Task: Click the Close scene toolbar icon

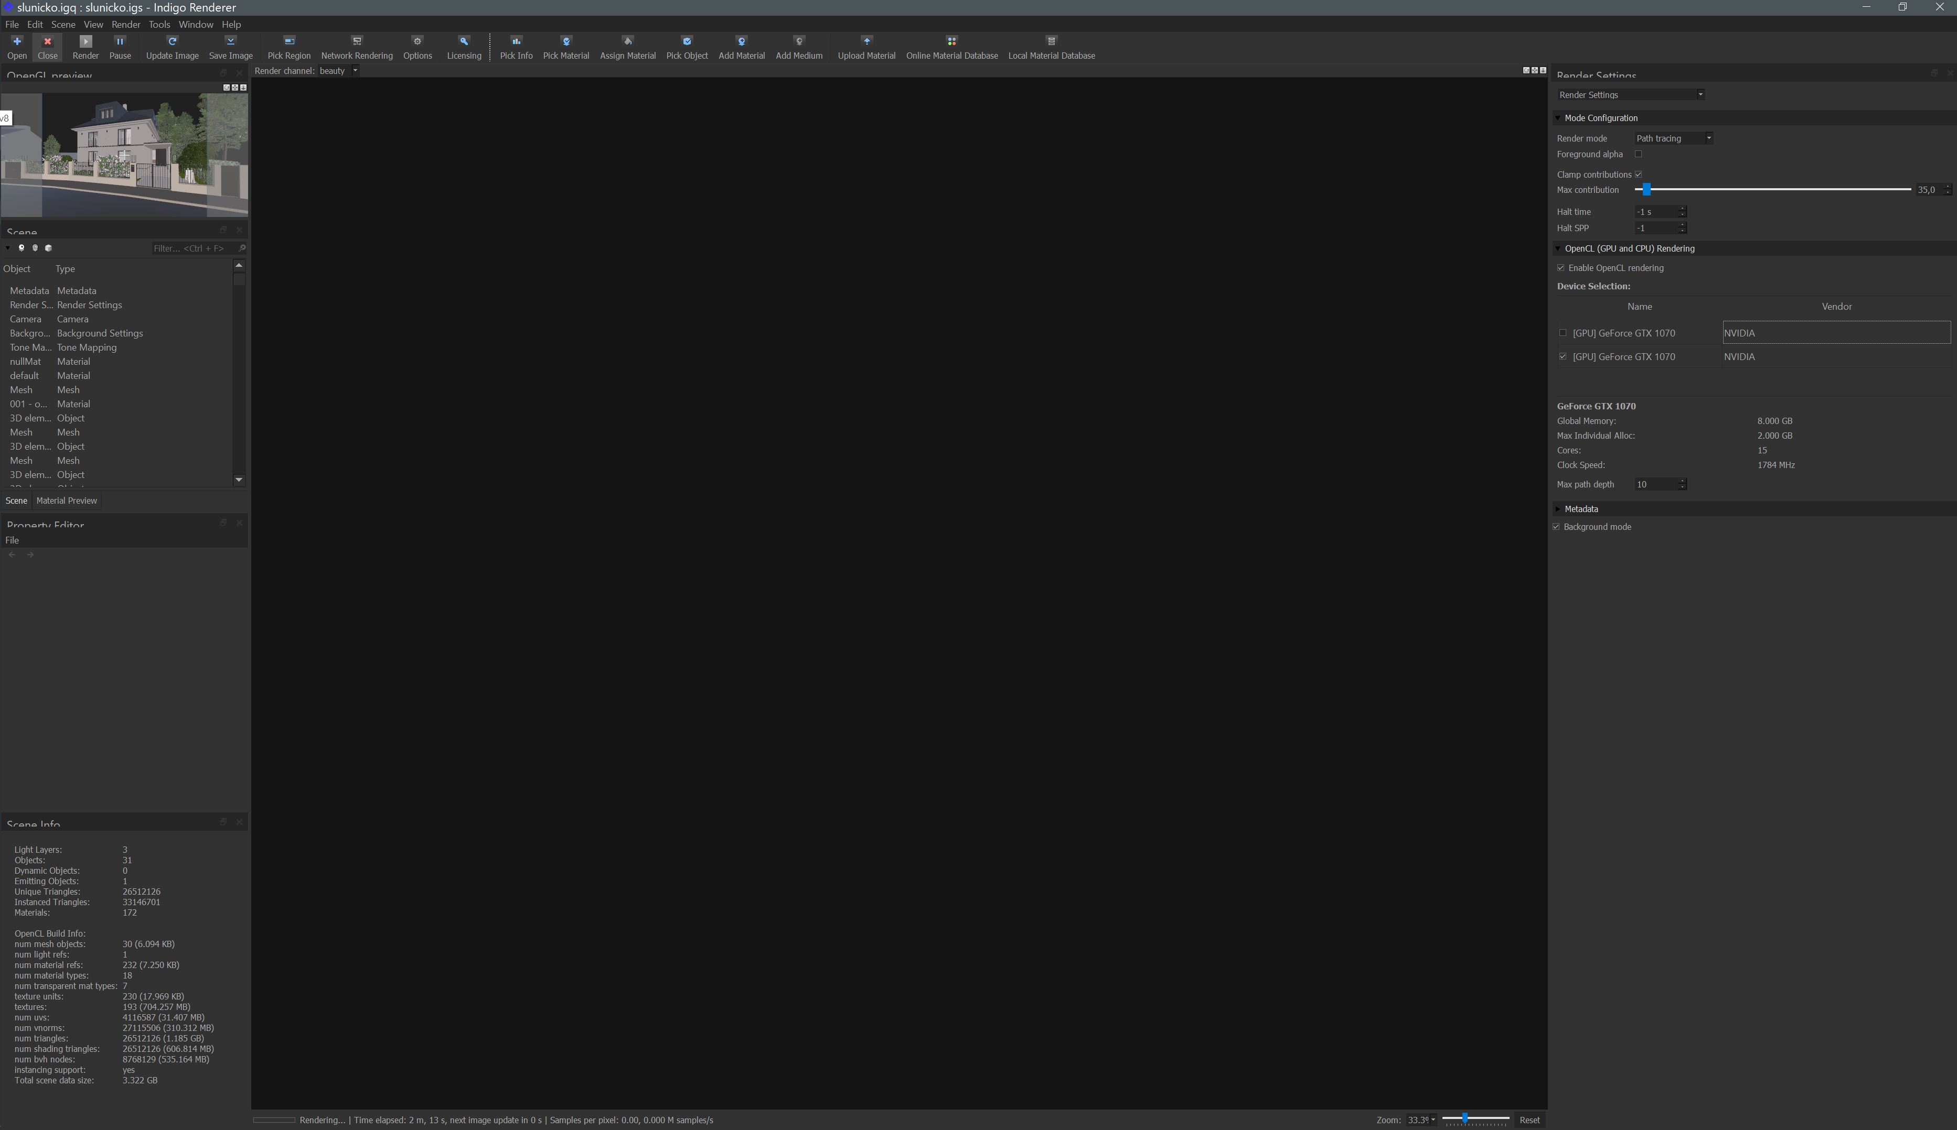Action: [47, 47]
